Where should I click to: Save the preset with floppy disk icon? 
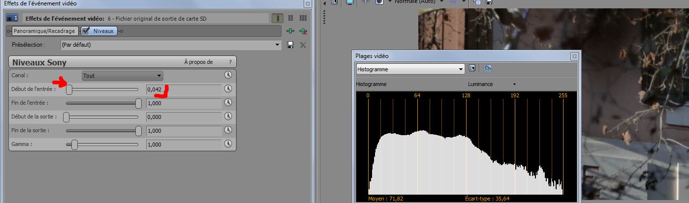(x=290, y=45)
